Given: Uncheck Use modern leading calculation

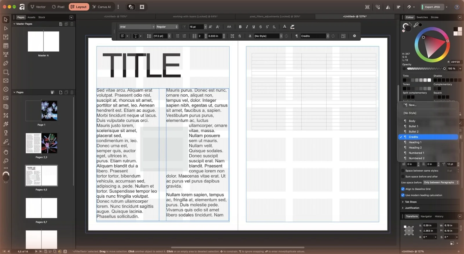Looking at the screenshot, I should coord(403,195).
